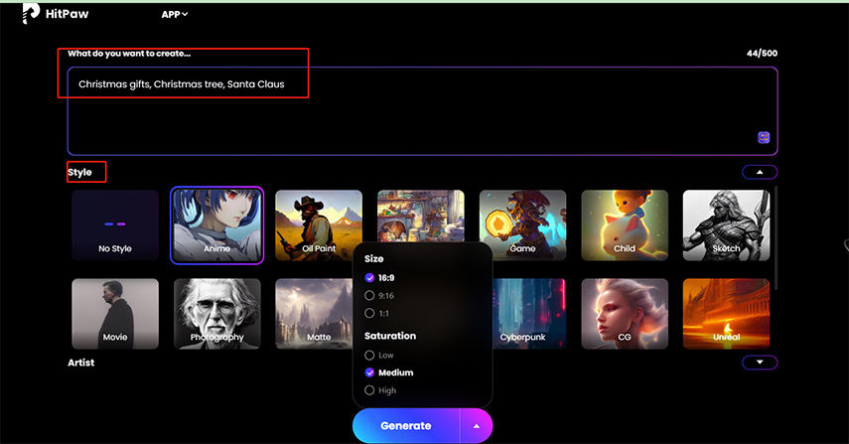The height and width of the screenshot is (444, 849).
Task: Choose the No Style option
Action: point(114,225)
